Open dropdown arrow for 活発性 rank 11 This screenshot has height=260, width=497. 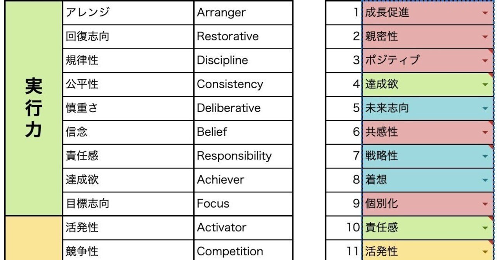[485, 251]
